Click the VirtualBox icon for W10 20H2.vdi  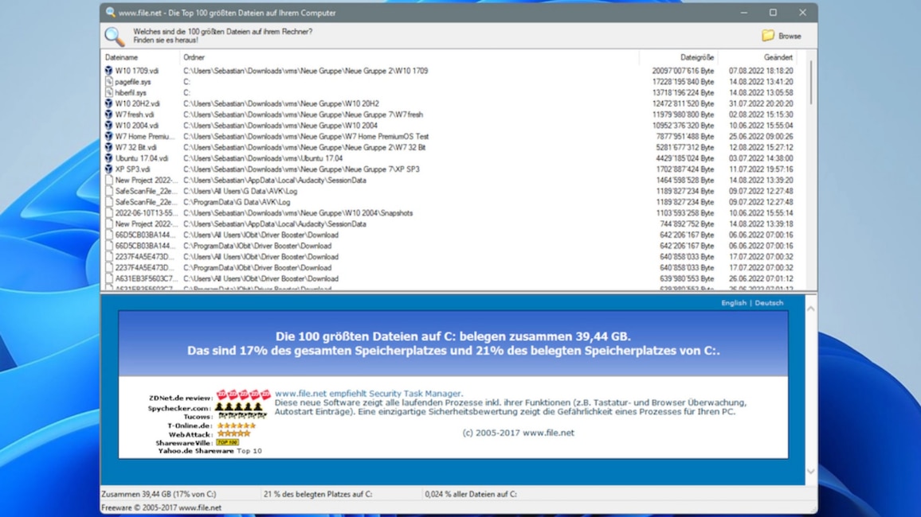coord(108,103)
